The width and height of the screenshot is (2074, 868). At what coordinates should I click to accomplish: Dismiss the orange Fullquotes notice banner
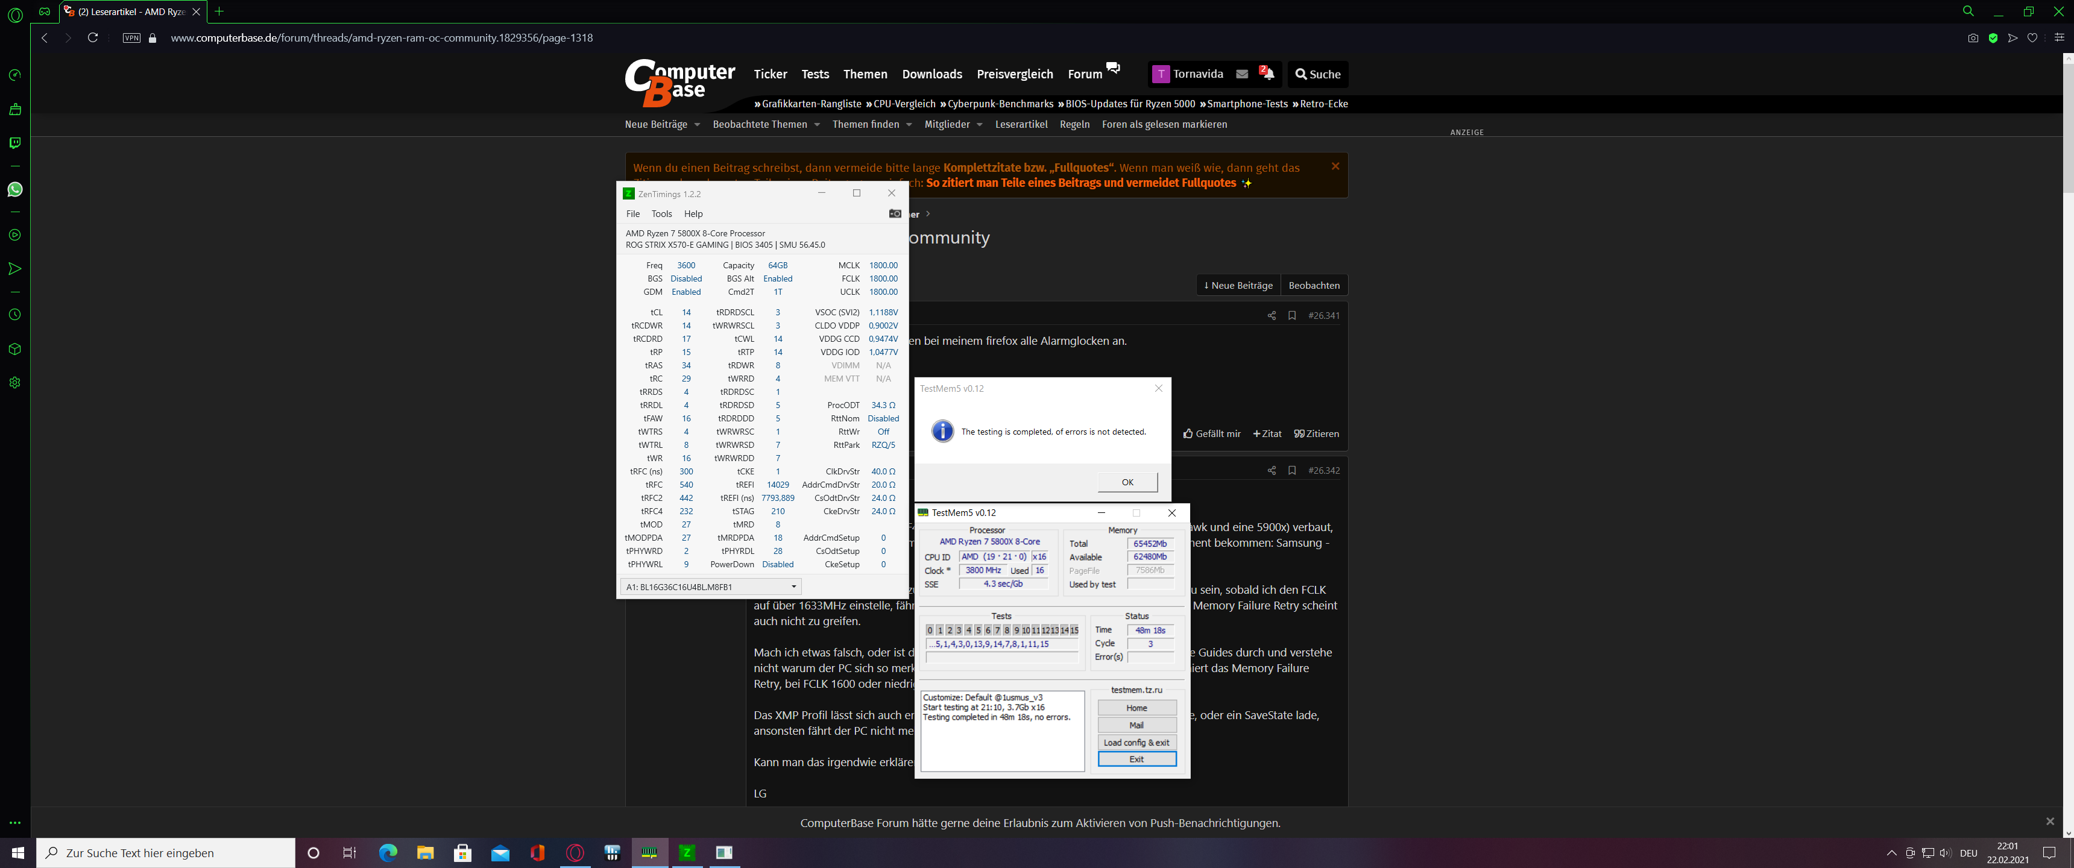(x=1335, y=167)
